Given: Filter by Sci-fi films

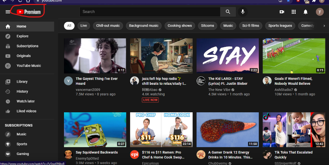Looking at the screenshot, I should (251, 26).
